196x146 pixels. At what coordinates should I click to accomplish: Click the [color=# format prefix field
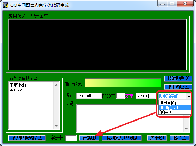(89, 96)
